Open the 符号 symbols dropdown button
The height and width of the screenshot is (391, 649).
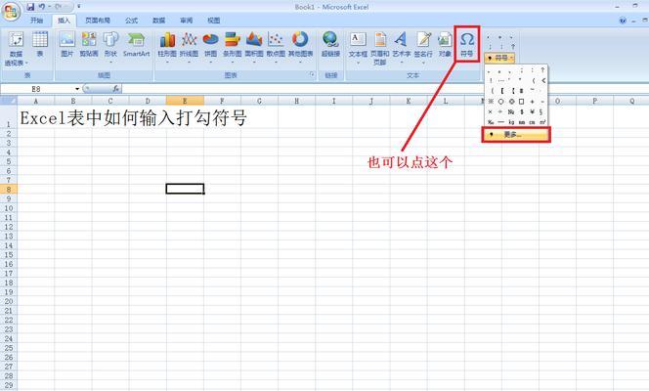coord(499,58)
